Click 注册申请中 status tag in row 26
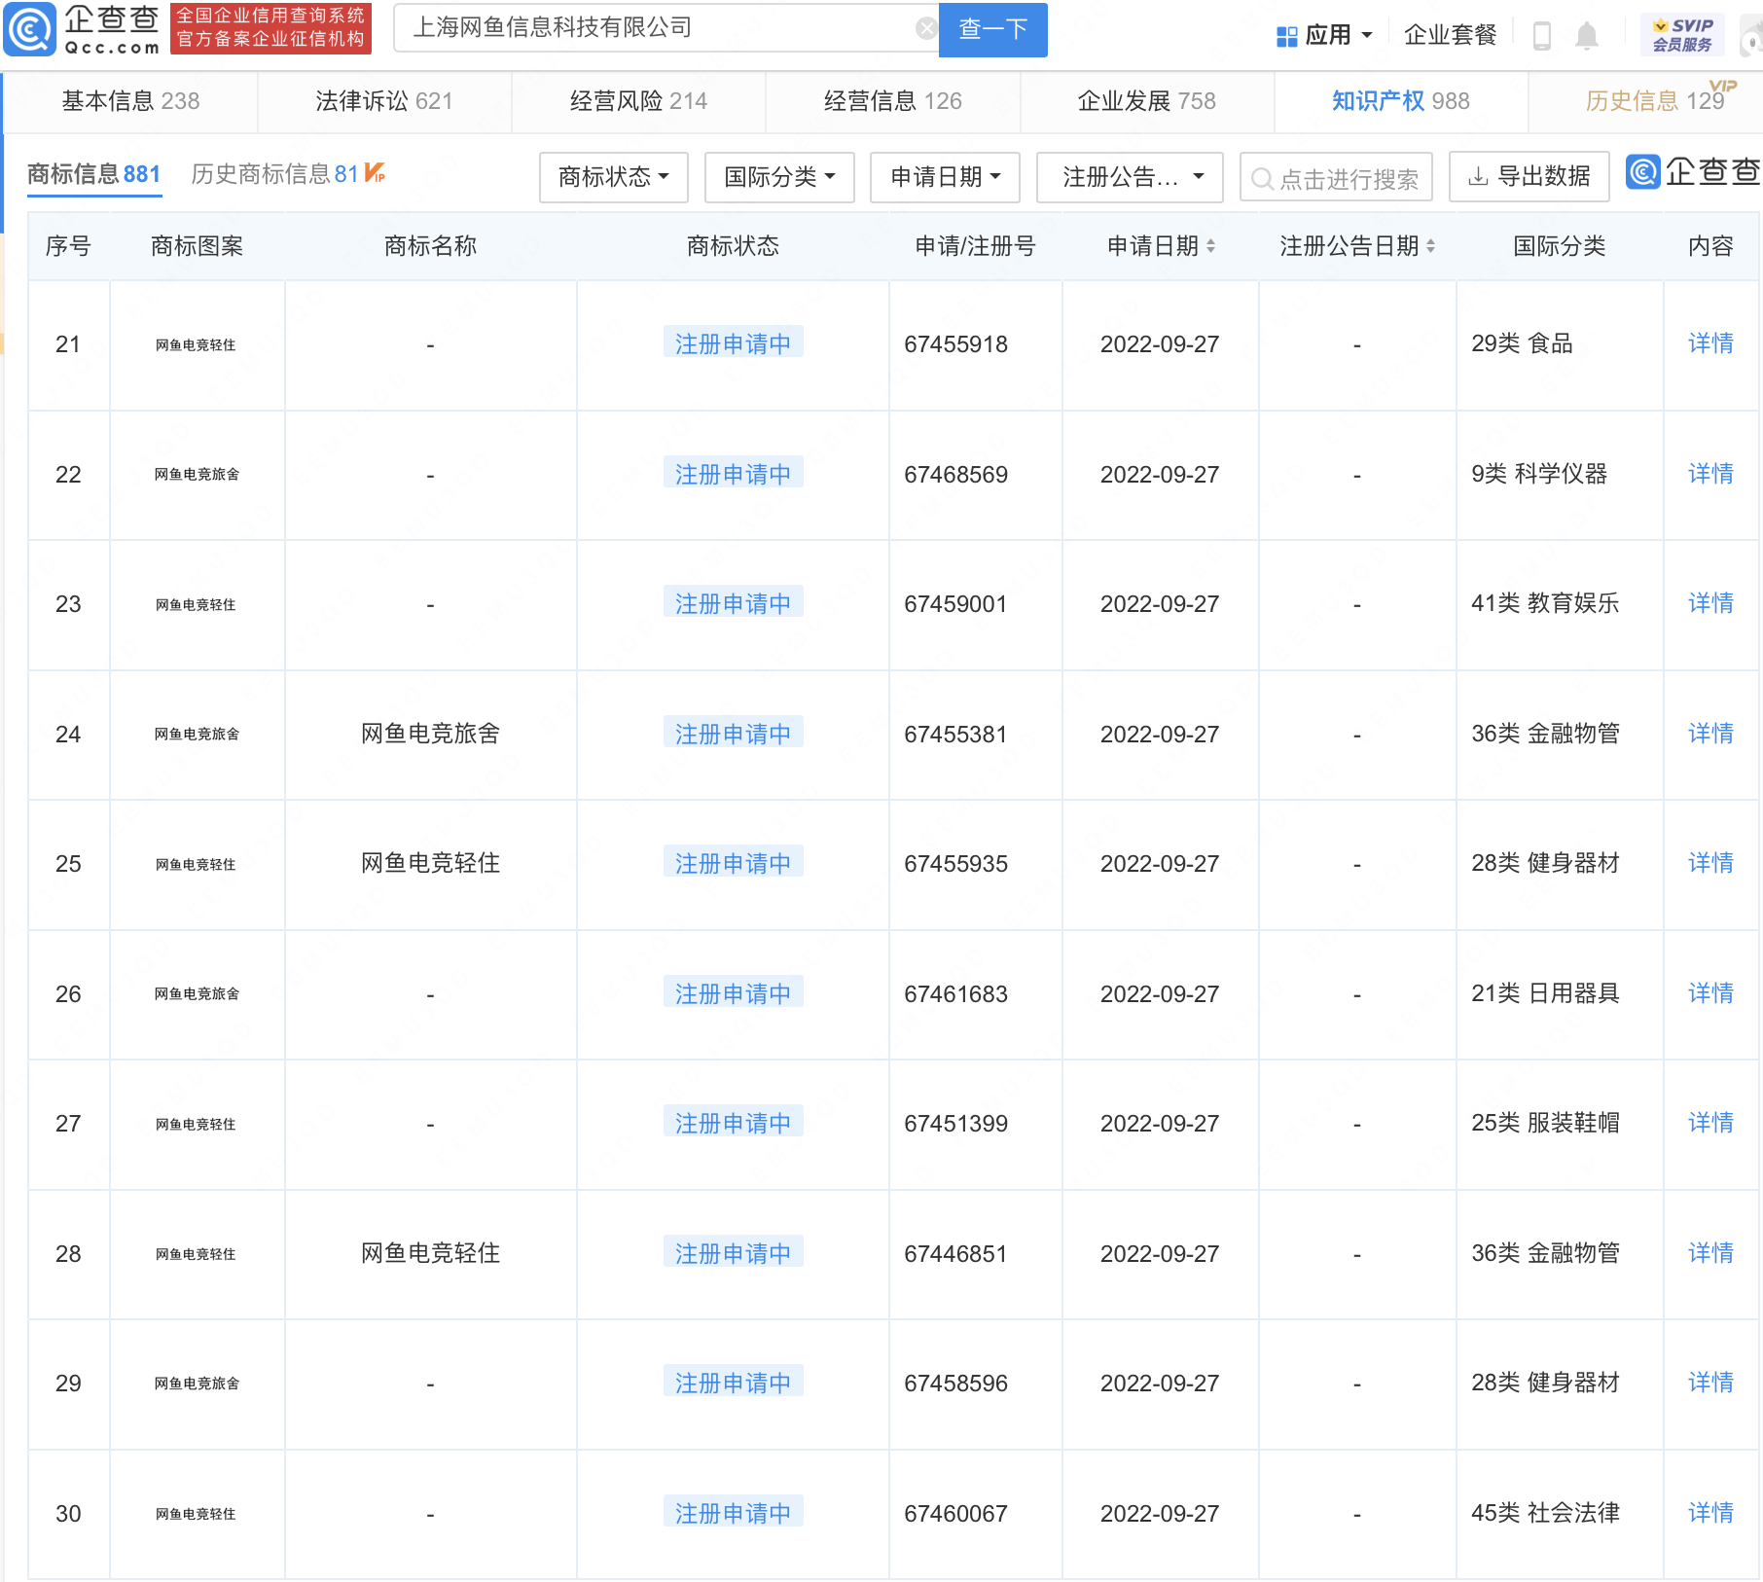The width and height of the screenshot is (1763, 1582). (x=733, y=993)
